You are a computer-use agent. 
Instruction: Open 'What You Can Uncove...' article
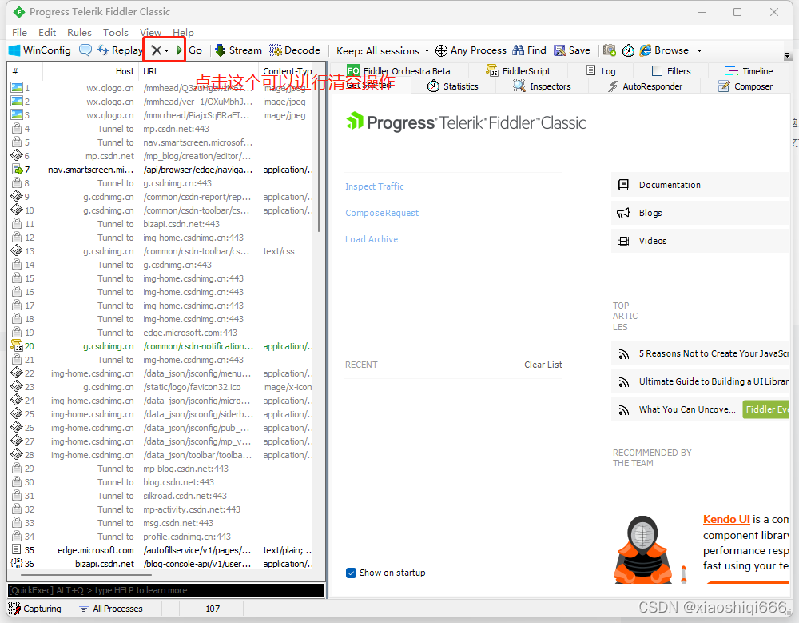tap(687, 409)
